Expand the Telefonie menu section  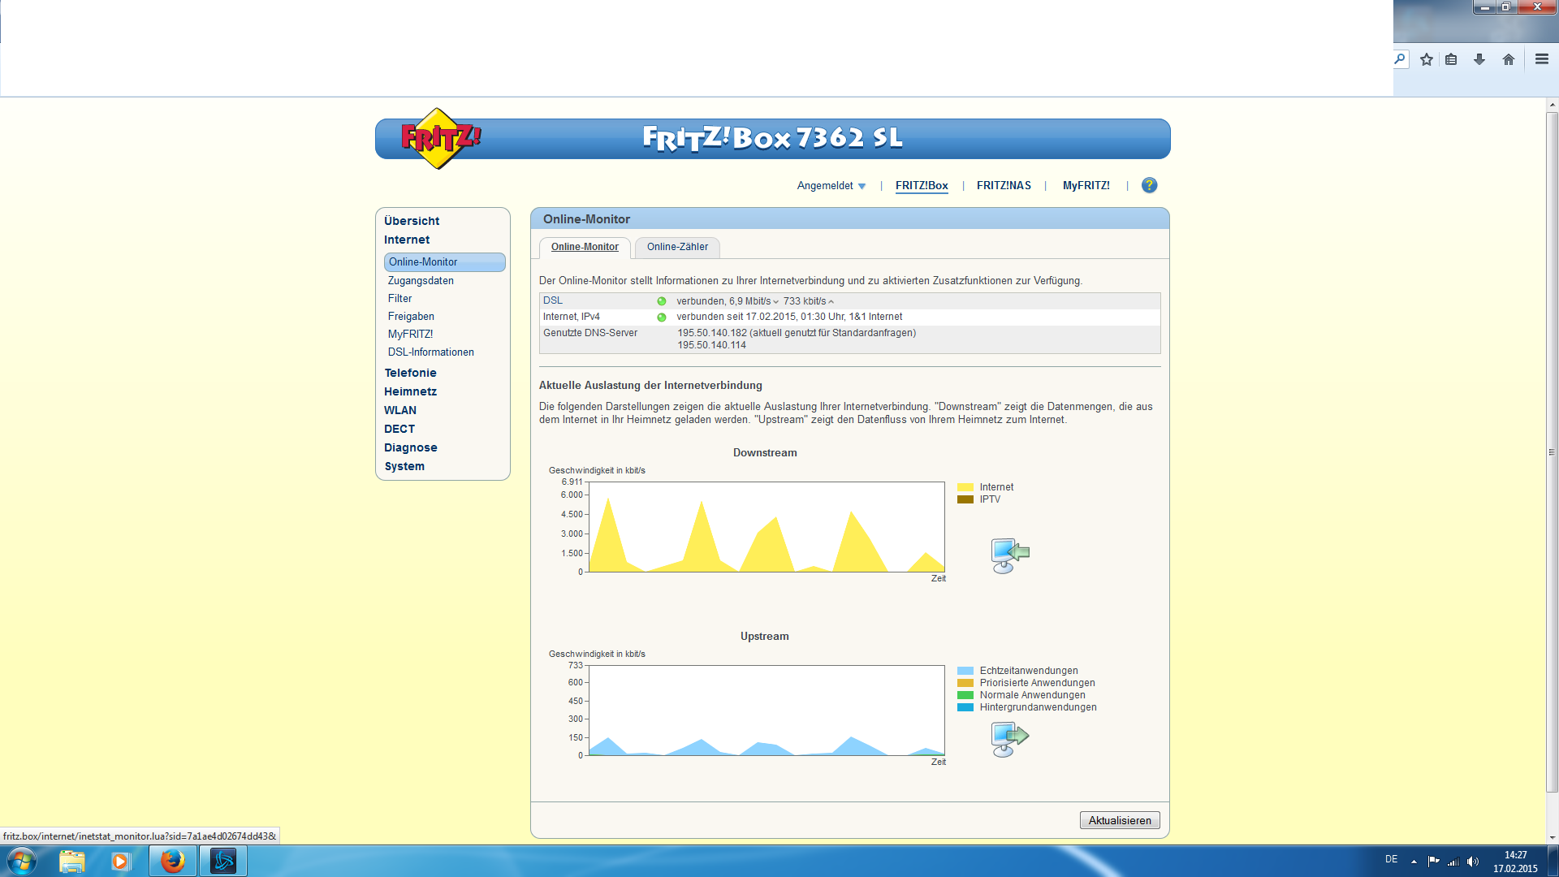pos(410,373)
